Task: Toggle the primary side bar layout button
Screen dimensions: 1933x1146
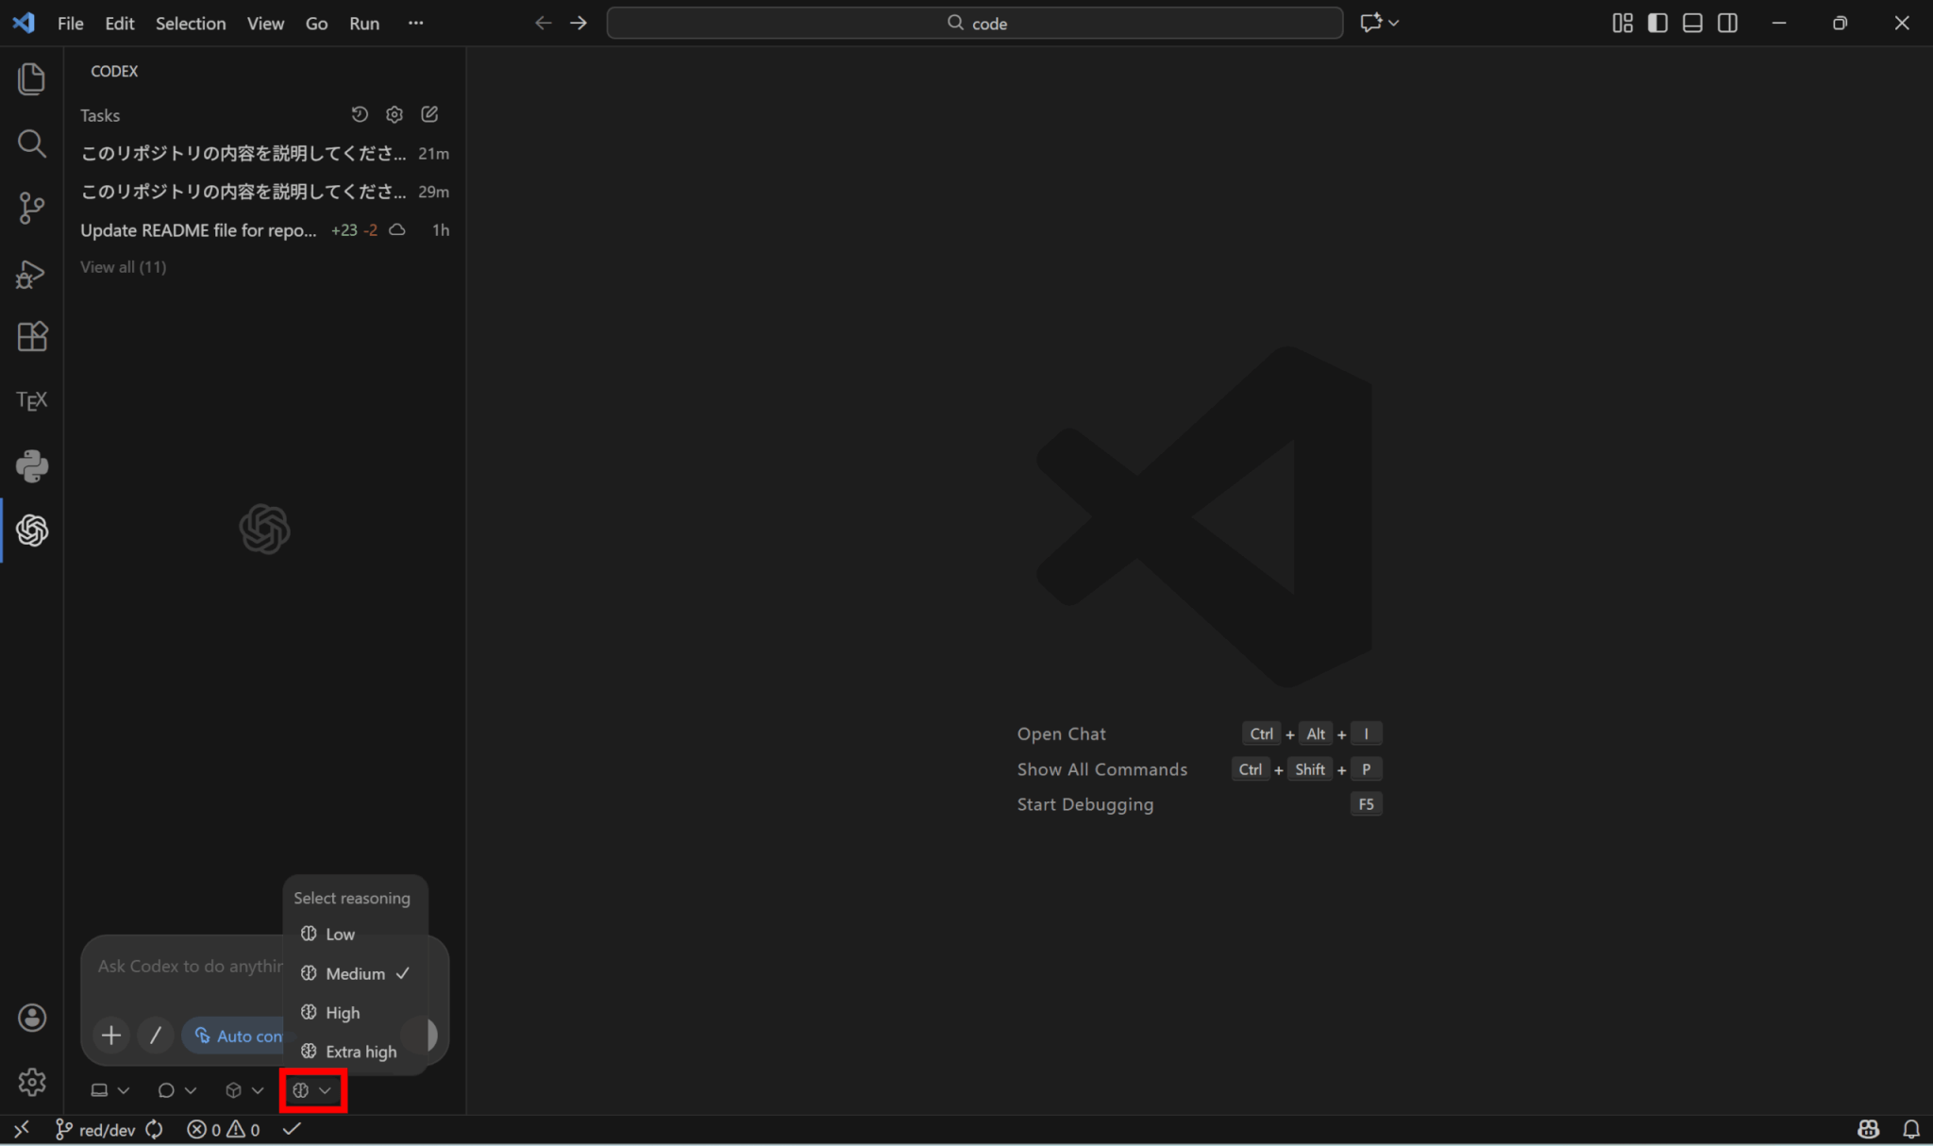Action: coord(1657,23)
